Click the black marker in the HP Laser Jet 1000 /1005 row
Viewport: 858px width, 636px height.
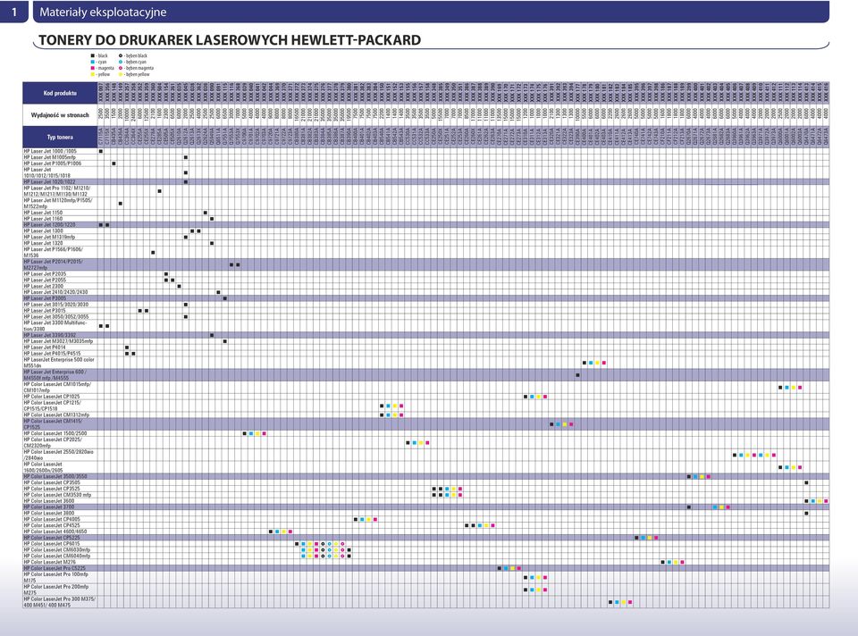pos(101,151)
